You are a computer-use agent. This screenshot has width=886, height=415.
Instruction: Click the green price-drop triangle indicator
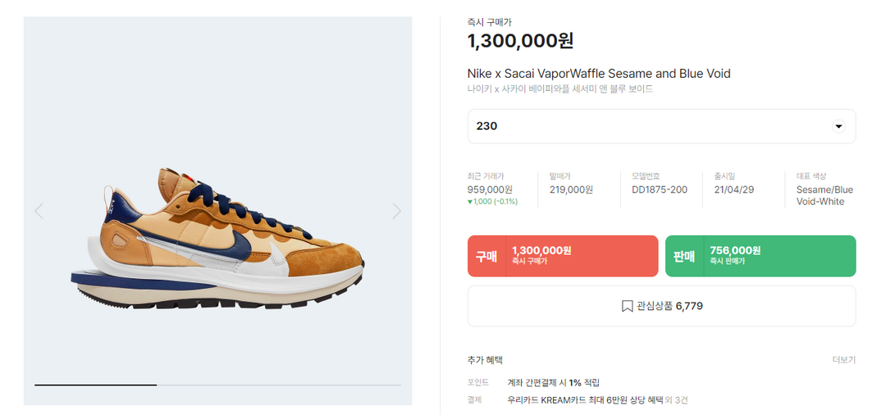470,202
